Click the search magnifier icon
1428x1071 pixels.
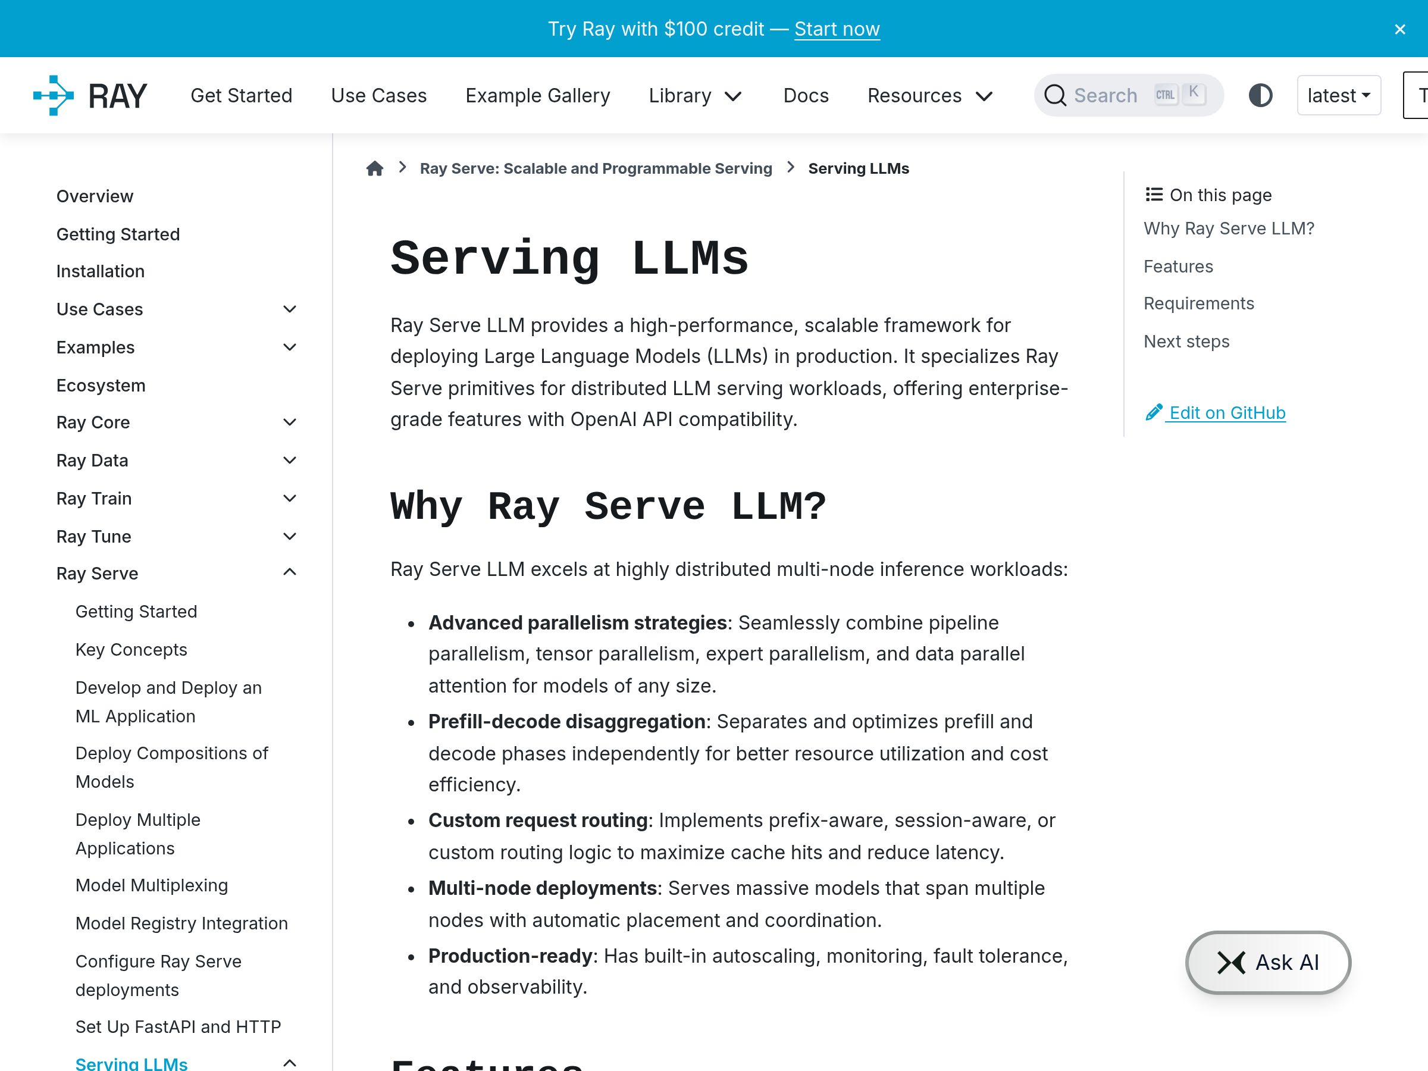(x=1055, y=96)
